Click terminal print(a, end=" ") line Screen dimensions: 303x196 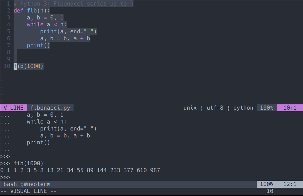tap(68, 129)
